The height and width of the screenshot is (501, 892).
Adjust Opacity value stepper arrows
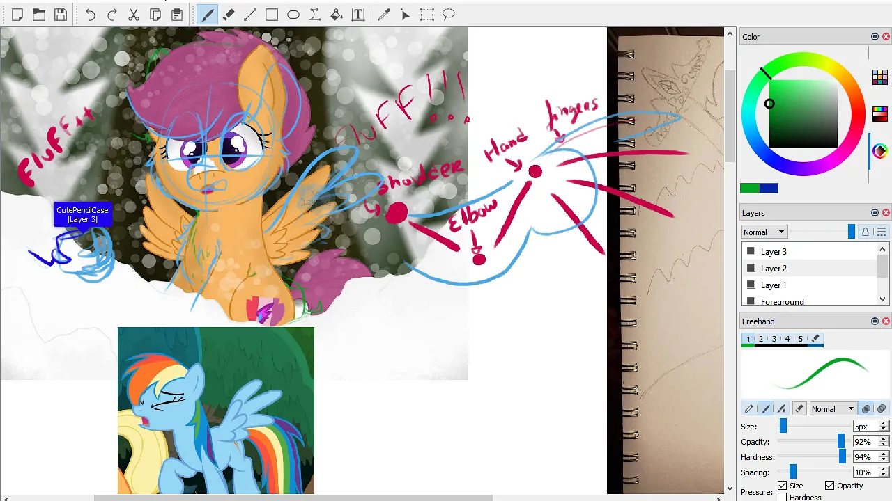tap(884, 441)
